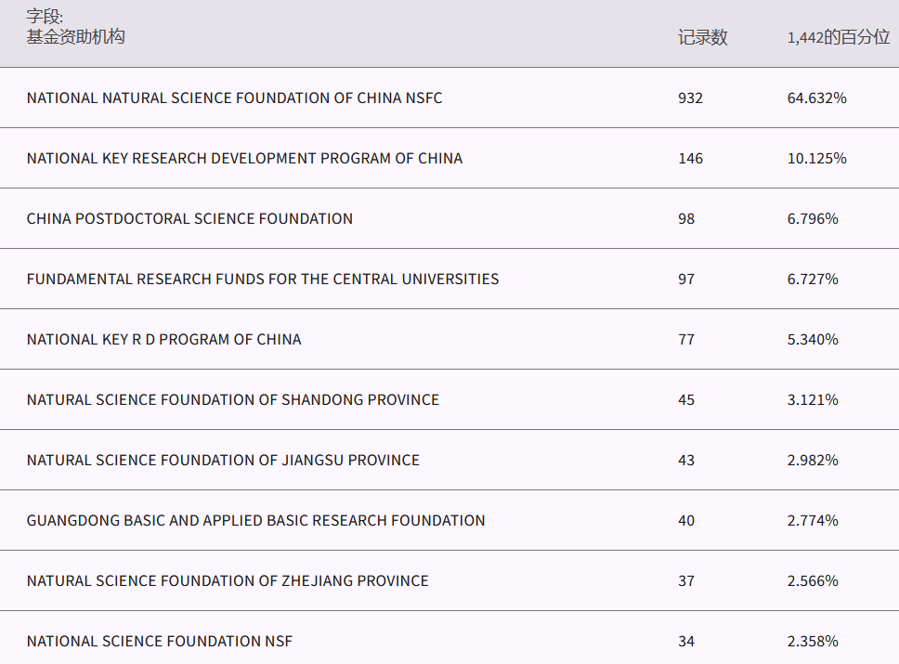The height and width of the screenshot is (664, 899).
Task: Click National Science Foundation NSF entry
Action: click(160, 641)
